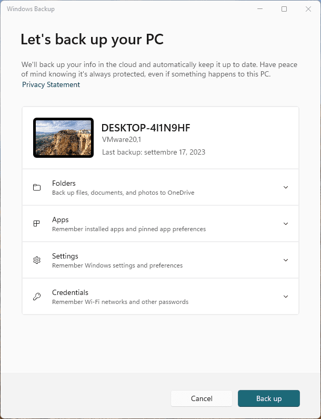This screenshot has height=419, width=321.
Task: Expand the Settings section chevron
Action: (x=286, y=260)
